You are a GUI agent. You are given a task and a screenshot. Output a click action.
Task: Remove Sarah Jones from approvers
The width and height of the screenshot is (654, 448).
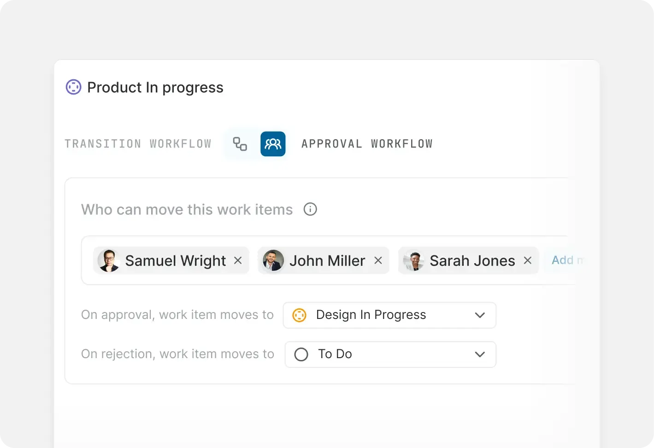click(x=528, y=260)
